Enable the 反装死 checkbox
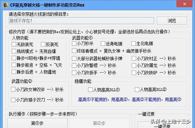The height and width of the screenshot is (128, 195). click(43, 44)
